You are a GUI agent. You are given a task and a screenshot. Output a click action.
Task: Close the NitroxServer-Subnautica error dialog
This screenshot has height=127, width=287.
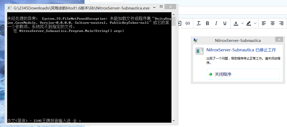click(x=279, y=39)
